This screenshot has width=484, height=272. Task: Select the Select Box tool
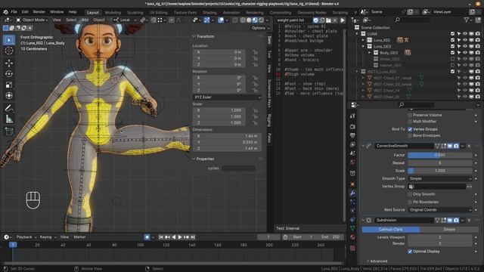click(x=9, y=40)
